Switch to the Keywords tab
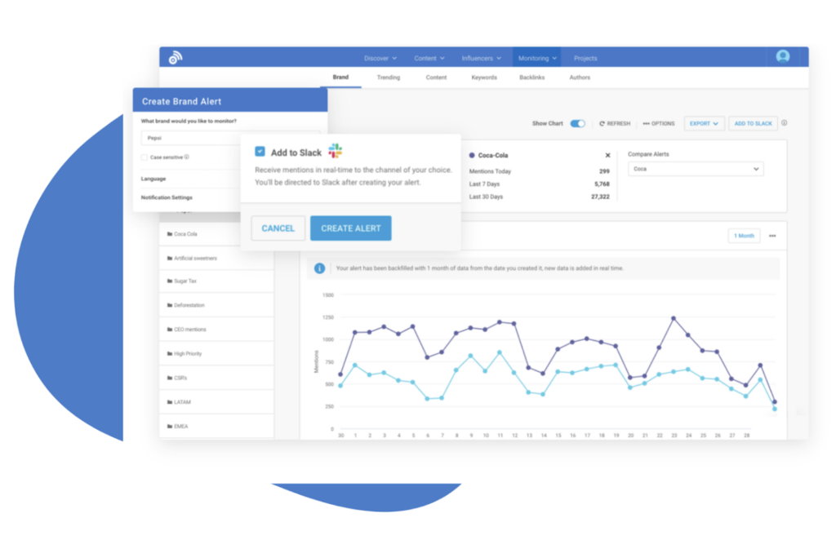 (x=484, y=77)
